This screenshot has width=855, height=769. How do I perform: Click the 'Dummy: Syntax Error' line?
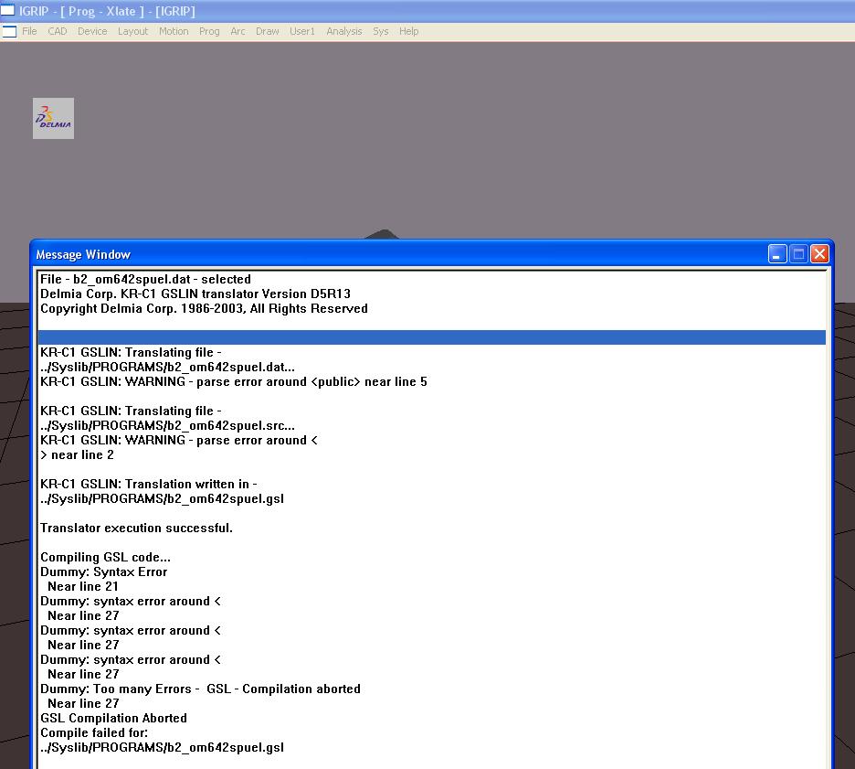click(x=103, y=572)
